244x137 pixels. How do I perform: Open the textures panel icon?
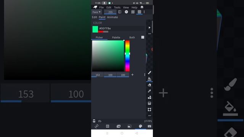pyautogui.click(x=119, y=126)
